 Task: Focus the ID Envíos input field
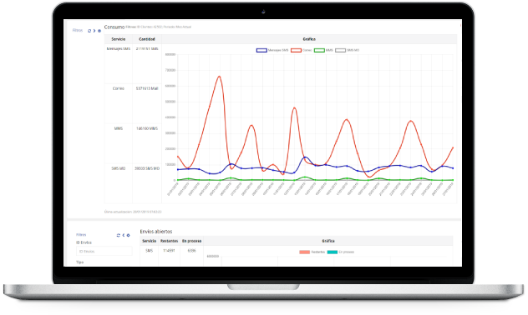(104, 251)
